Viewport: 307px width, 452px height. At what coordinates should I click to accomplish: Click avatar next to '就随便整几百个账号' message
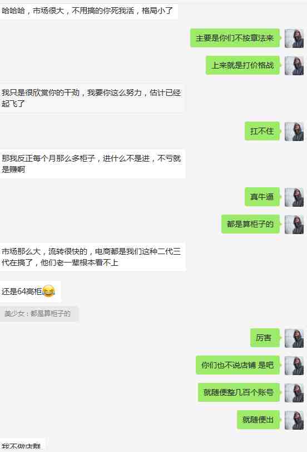point(294,392)
